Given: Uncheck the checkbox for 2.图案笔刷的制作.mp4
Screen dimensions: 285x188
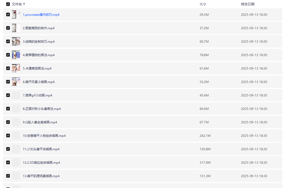Looking at the screenshot, I should click(x=8, y=28).
